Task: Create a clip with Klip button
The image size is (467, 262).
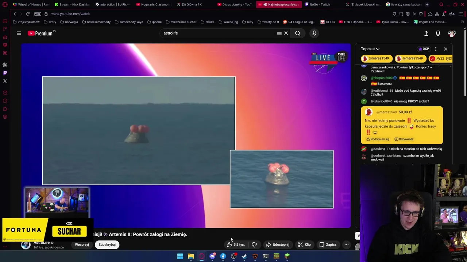Action: (304, 245)
